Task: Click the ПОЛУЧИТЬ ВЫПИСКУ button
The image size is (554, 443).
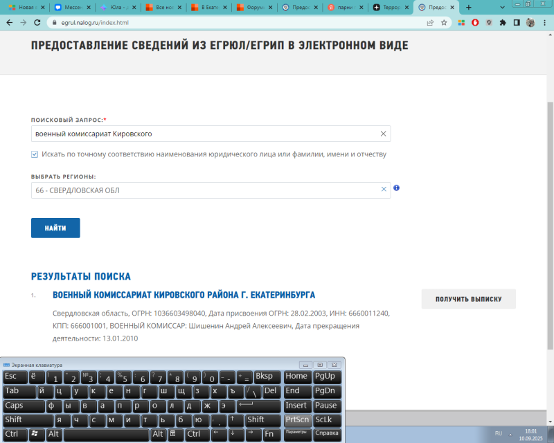Action: click(468, 299)
